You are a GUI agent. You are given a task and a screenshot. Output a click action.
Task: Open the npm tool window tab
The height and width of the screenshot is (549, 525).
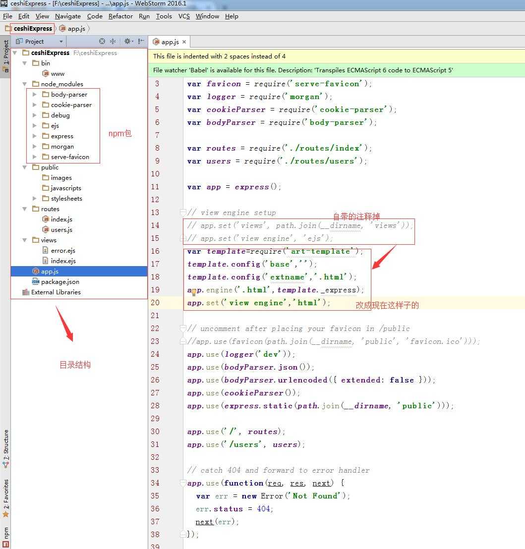(x=5, y=538)
